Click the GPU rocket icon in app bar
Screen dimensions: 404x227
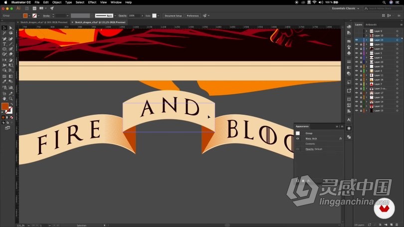point(52,8)
